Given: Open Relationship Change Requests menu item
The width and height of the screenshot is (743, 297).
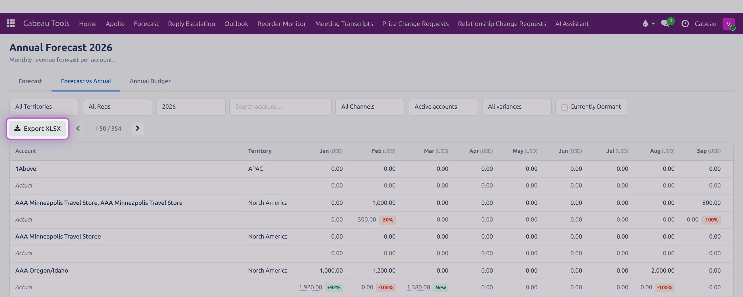Looking at the screenshot, I should (502, 24).
